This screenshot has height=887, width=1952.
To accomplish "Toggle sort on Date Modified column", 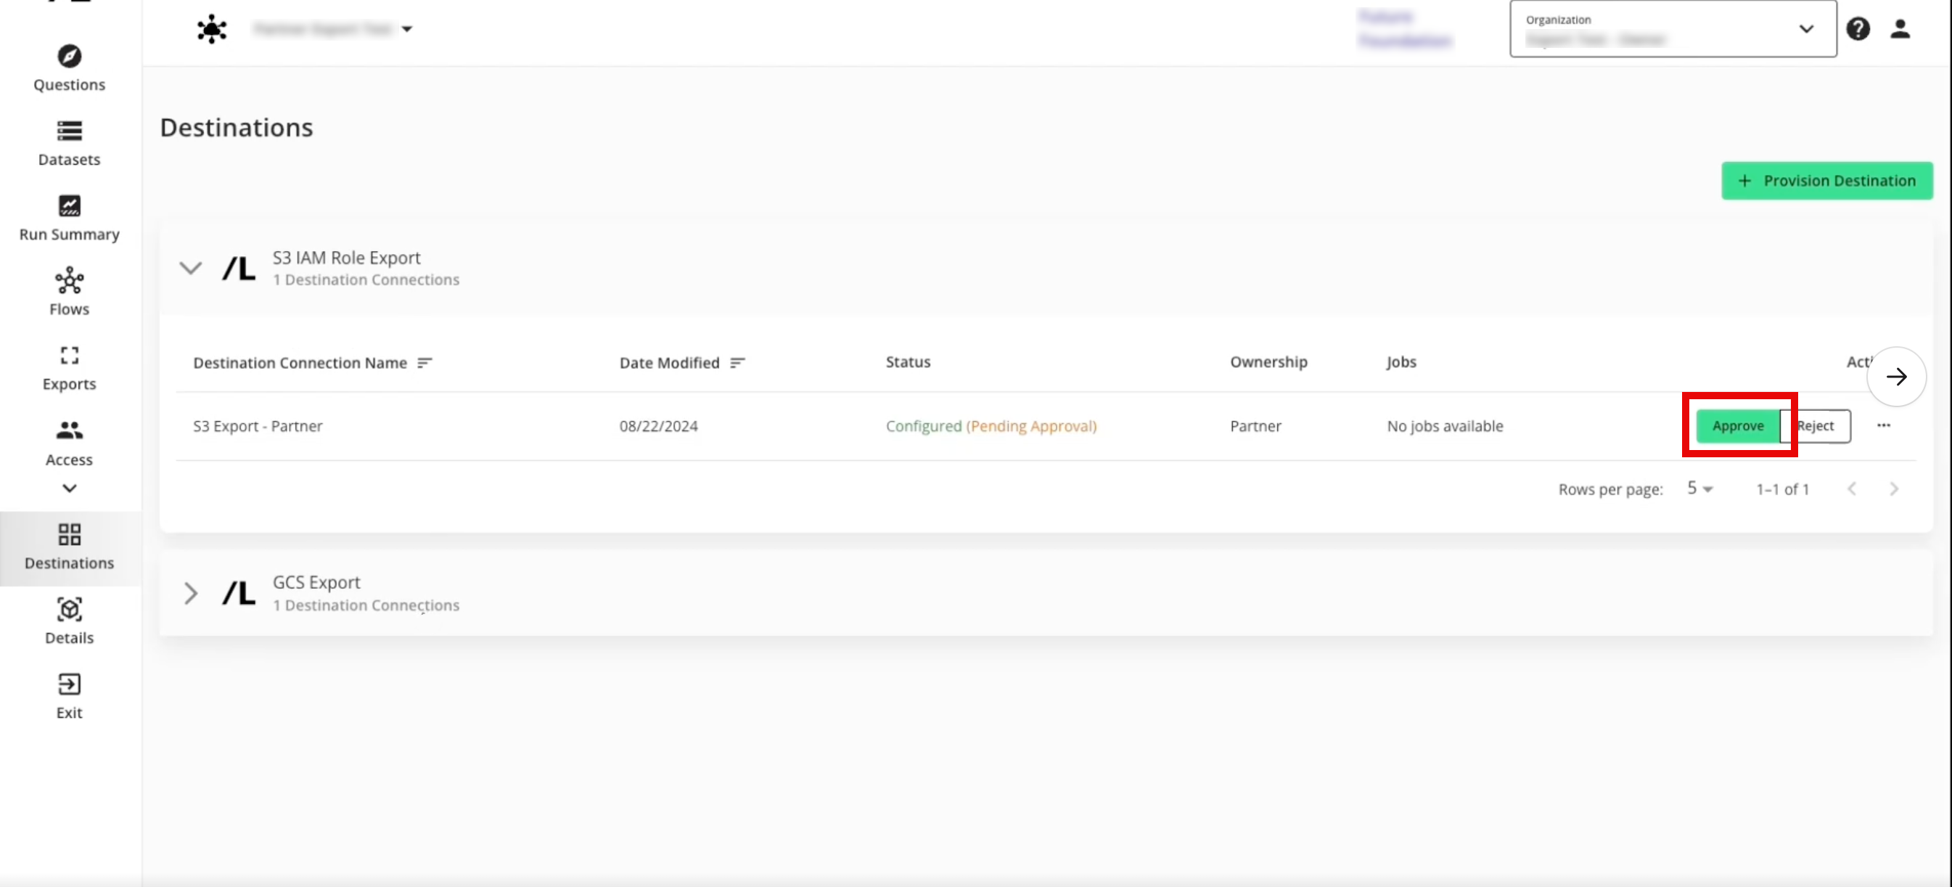I will (x=737, y=363).
